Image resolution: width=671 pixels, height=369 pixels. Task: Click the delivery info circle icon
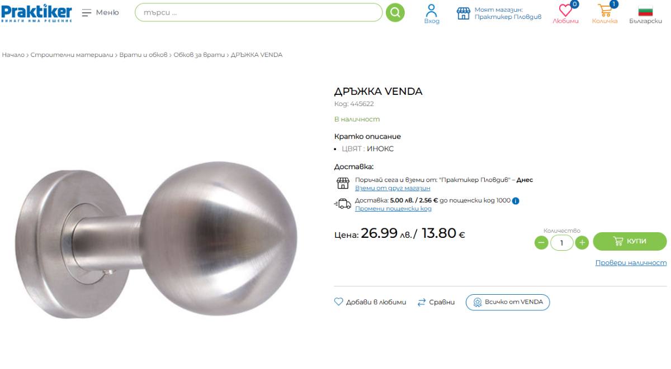point(516,201)
